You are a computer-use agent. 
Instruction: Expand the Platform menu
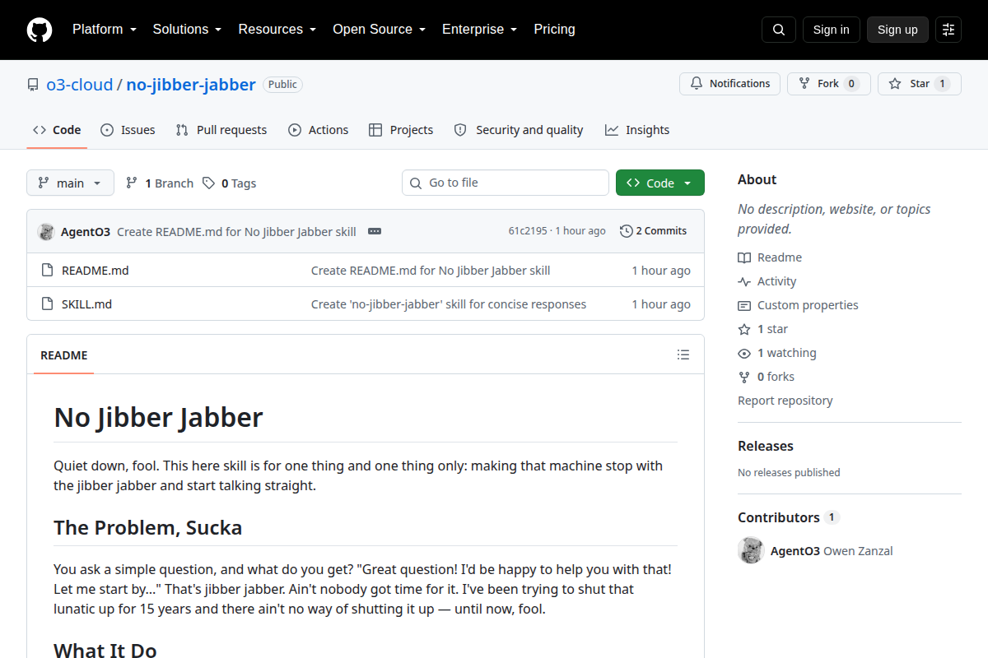pos(104,30)
